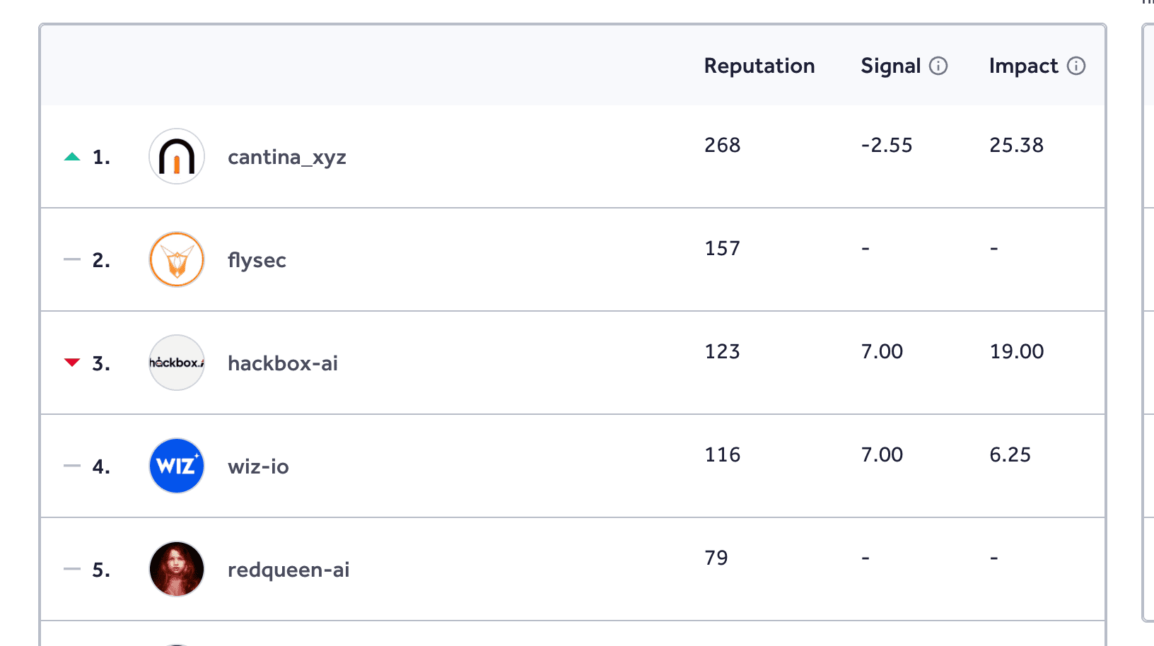Viewport: 1154px width, 646px height.
Task: Click the cantina_xyz logo avatar
Action: point(176,156)
